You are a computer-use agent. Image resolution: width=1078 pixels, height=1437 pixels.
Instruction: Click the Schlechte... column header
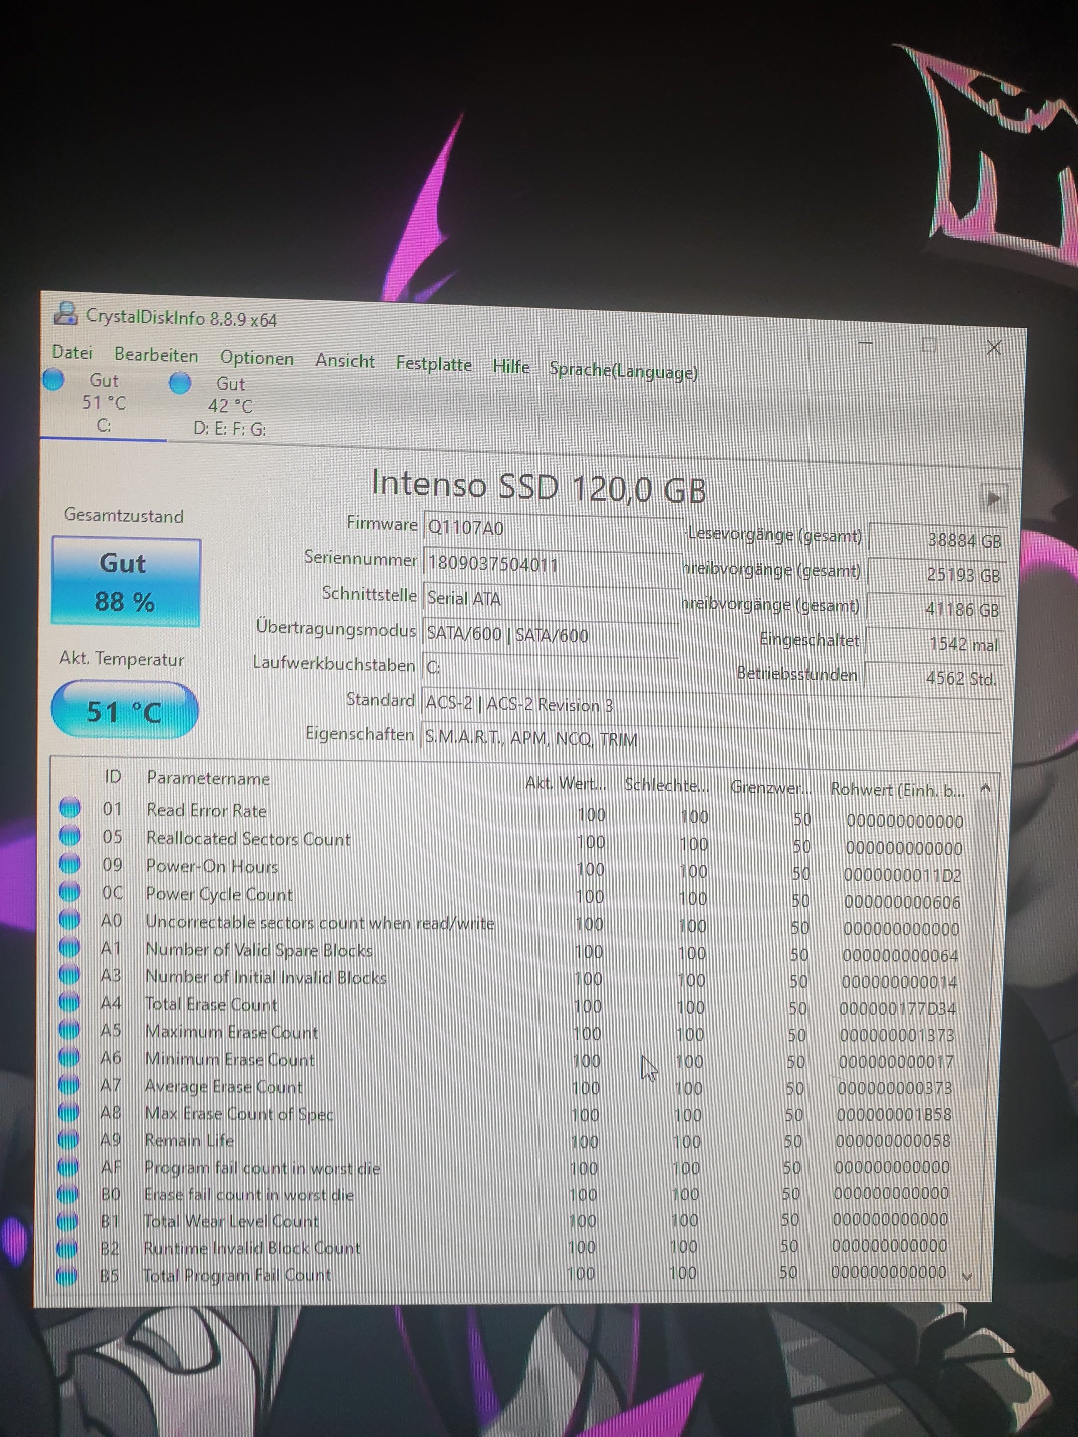point(667,785)
